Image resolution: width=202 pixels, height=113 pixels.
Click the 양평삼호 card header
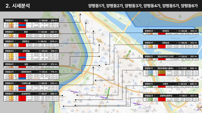coord(171,43)
